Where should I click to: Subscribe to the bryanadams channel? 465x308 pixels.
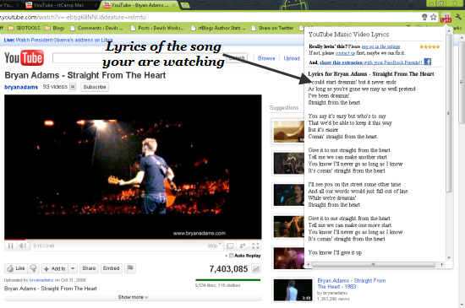tap(95, 87)
